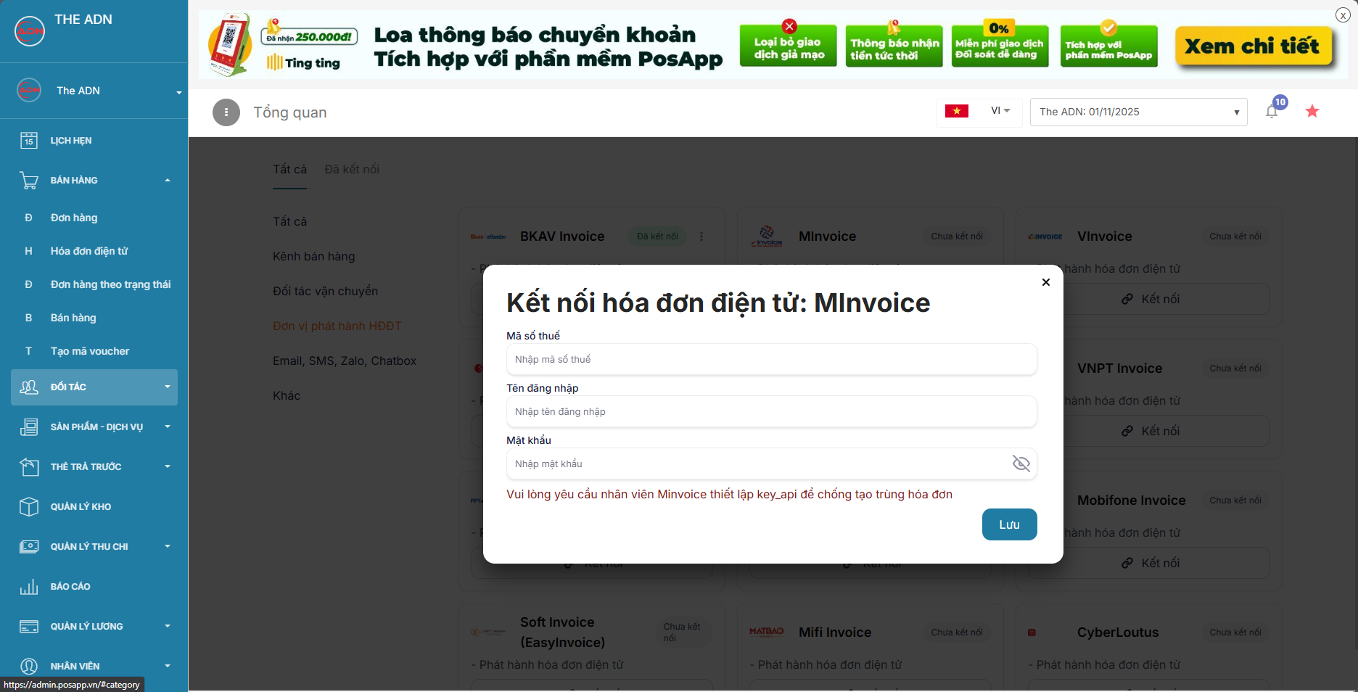This screenshot has width=1358, height=692.
Task: Expand the SẢN PHẨM - DỊCH VỤ section
Action: pyautogui.click(x=168, y=427)
